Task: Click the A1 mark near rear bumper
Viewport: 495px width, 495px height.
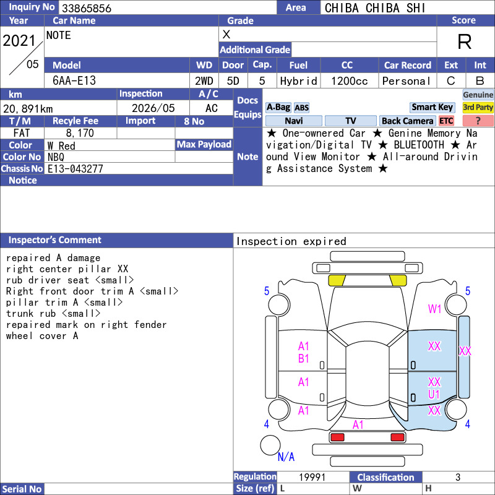Action: 358,424
